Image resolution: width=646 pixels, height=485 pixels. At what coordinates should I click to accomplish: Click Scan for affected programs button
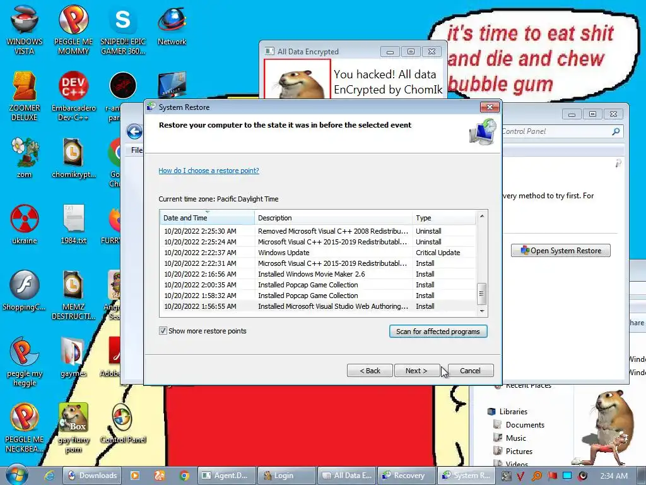438,332
